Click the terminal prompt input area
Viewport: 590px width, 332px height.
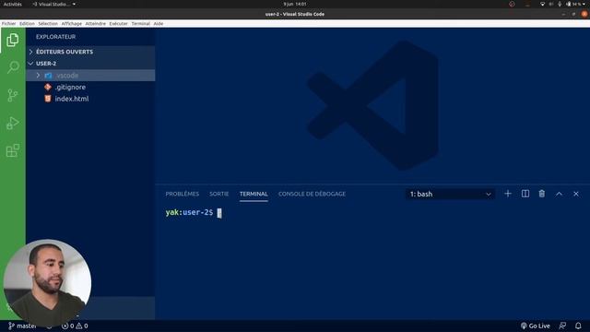(x=219, y=213)
